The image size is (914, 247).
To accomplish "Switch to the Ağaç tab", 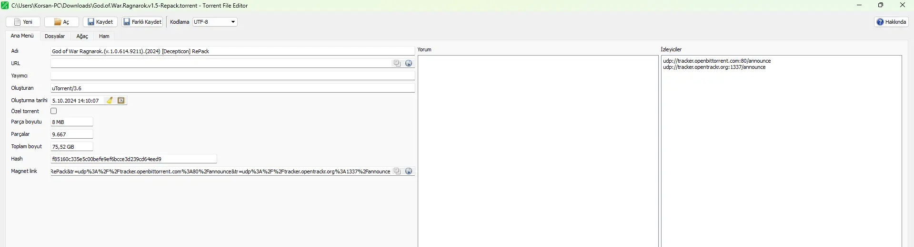I will [x=82, y=36].
